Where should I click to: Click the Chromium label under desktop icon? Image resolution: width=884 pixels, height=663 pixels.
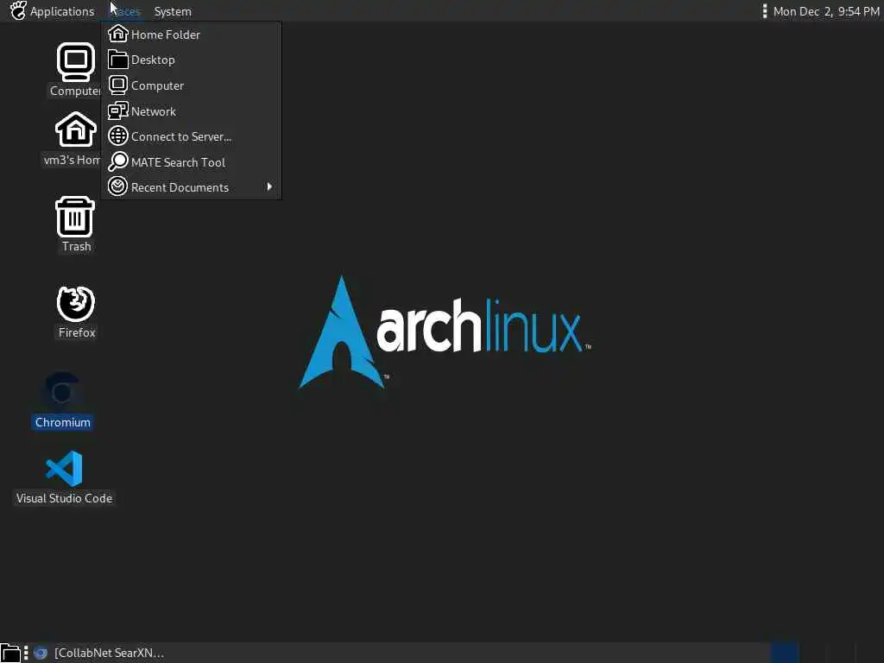62,422
